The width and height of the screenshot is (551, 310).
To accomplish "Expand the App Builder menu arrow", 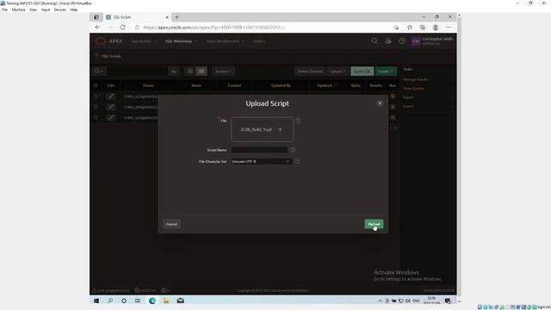I will coord(155,41).
